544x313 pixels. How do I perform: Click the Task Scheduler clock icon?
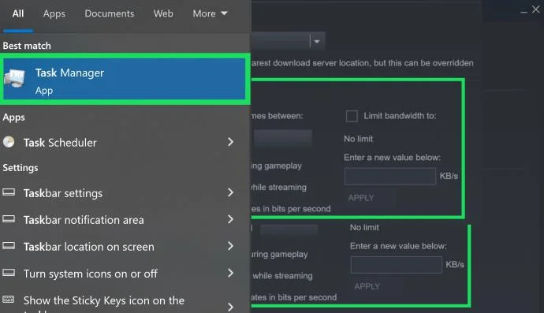tap(9, 142)
